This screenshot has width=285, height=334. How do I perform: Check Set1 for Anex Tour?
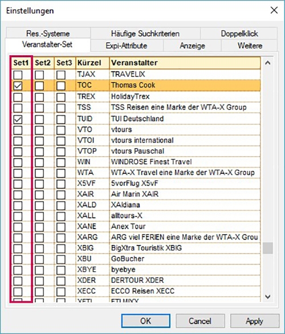18,227
